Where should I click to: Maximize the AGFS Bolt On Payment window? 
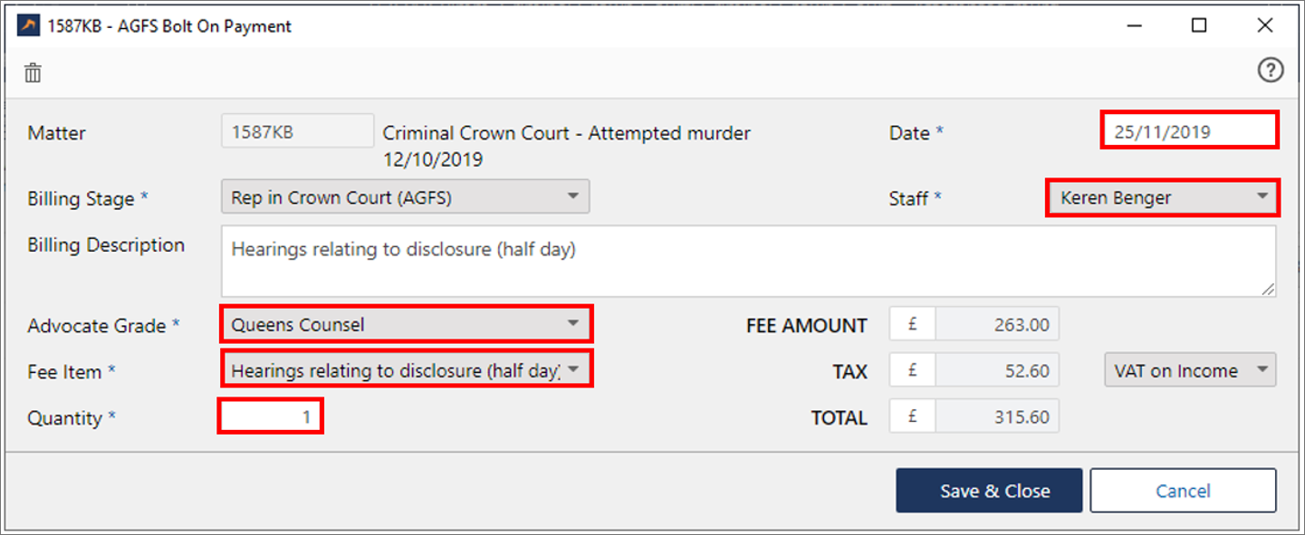point(1199,26)
